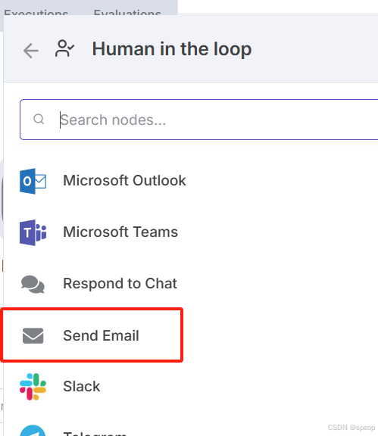Choose the Send Email node

191,335
